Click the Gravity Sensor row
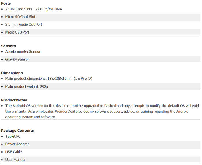202x165 pixels. click(100, 59)
